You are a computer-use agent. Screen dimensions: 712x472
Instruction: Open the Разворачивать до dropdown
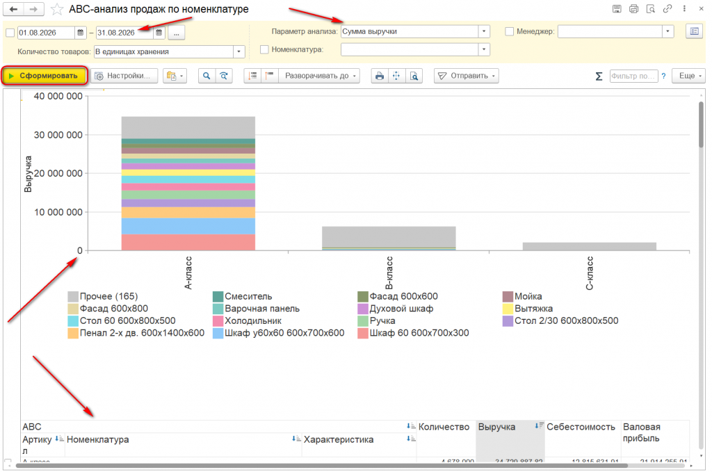(320, 76)
